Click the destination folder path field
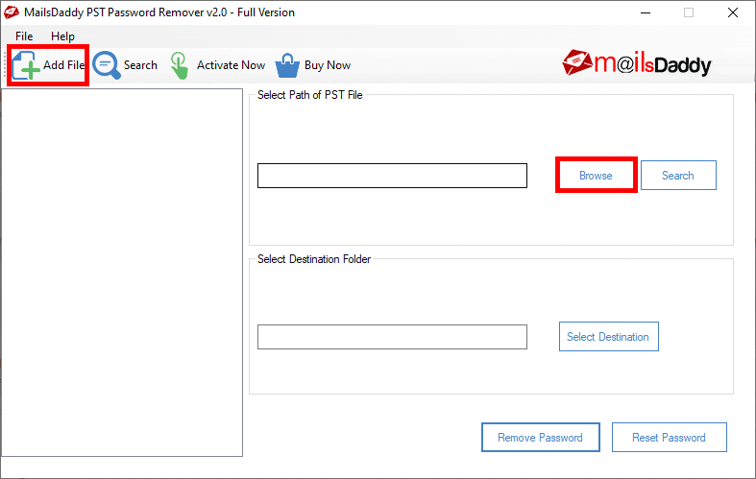 click(x=392, y=337)
